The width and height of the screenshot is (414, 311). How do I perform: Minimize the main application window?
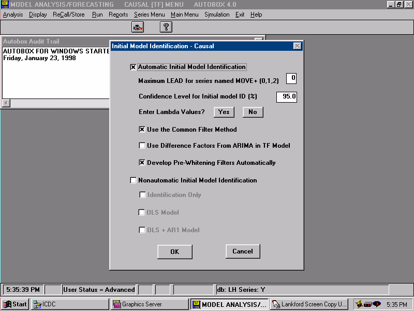coord(391,5)
